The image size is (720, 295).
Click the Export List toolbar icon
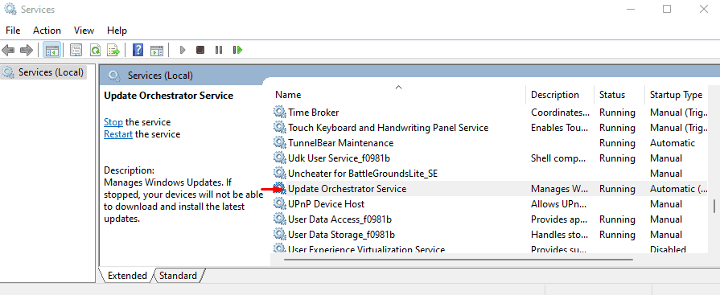113,50
